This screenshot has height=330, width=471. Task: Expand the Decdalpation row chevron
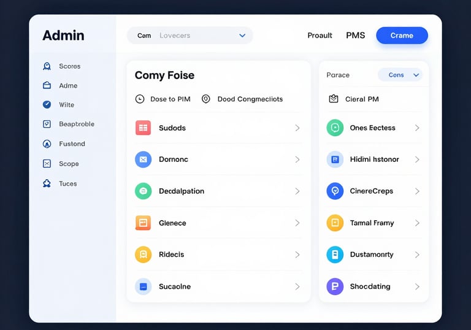pos(297,191)
